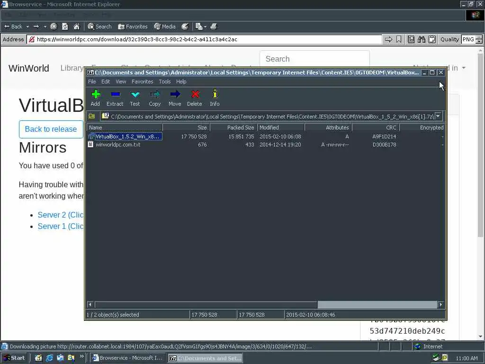Go to the IE Home page icon
This screenshot has width=485, height=364.
76,27
